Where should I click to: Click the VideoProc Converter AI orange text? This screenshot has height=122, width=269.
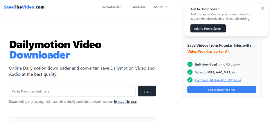click(x=208, y=52)
